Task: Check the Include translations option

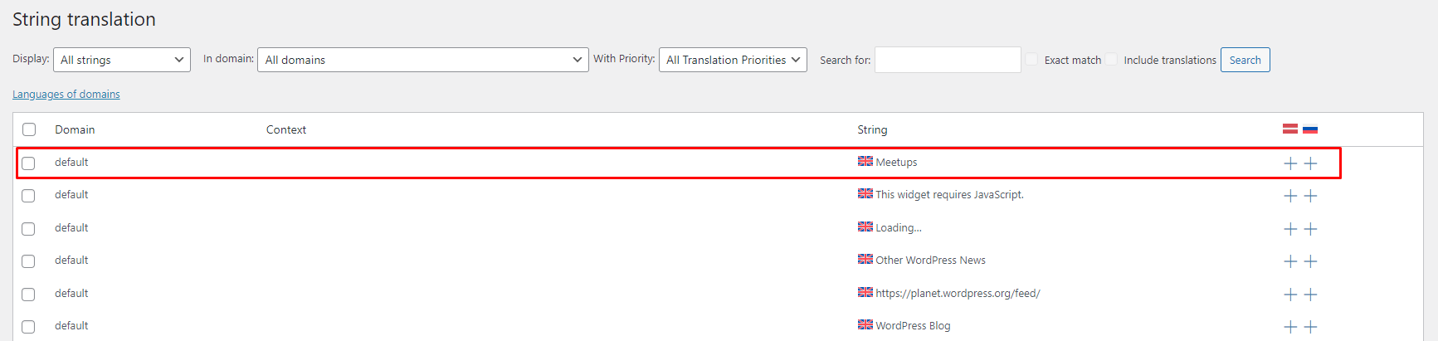Action: click(1111, 60)
